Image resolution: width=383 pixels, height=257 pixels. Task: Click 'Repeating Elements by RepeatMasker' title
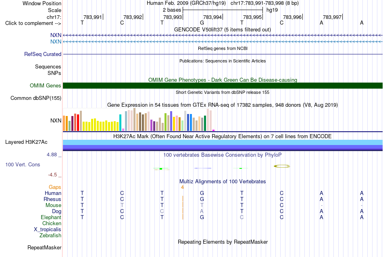point(223,242)
